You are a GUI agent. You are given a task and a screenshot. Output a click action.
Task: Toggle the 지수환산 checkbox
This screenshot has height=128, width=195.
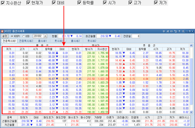tap(3, 3)
